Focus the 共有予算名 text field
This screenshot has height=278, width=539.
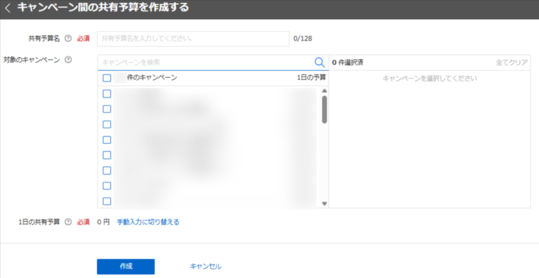[193, 38]
